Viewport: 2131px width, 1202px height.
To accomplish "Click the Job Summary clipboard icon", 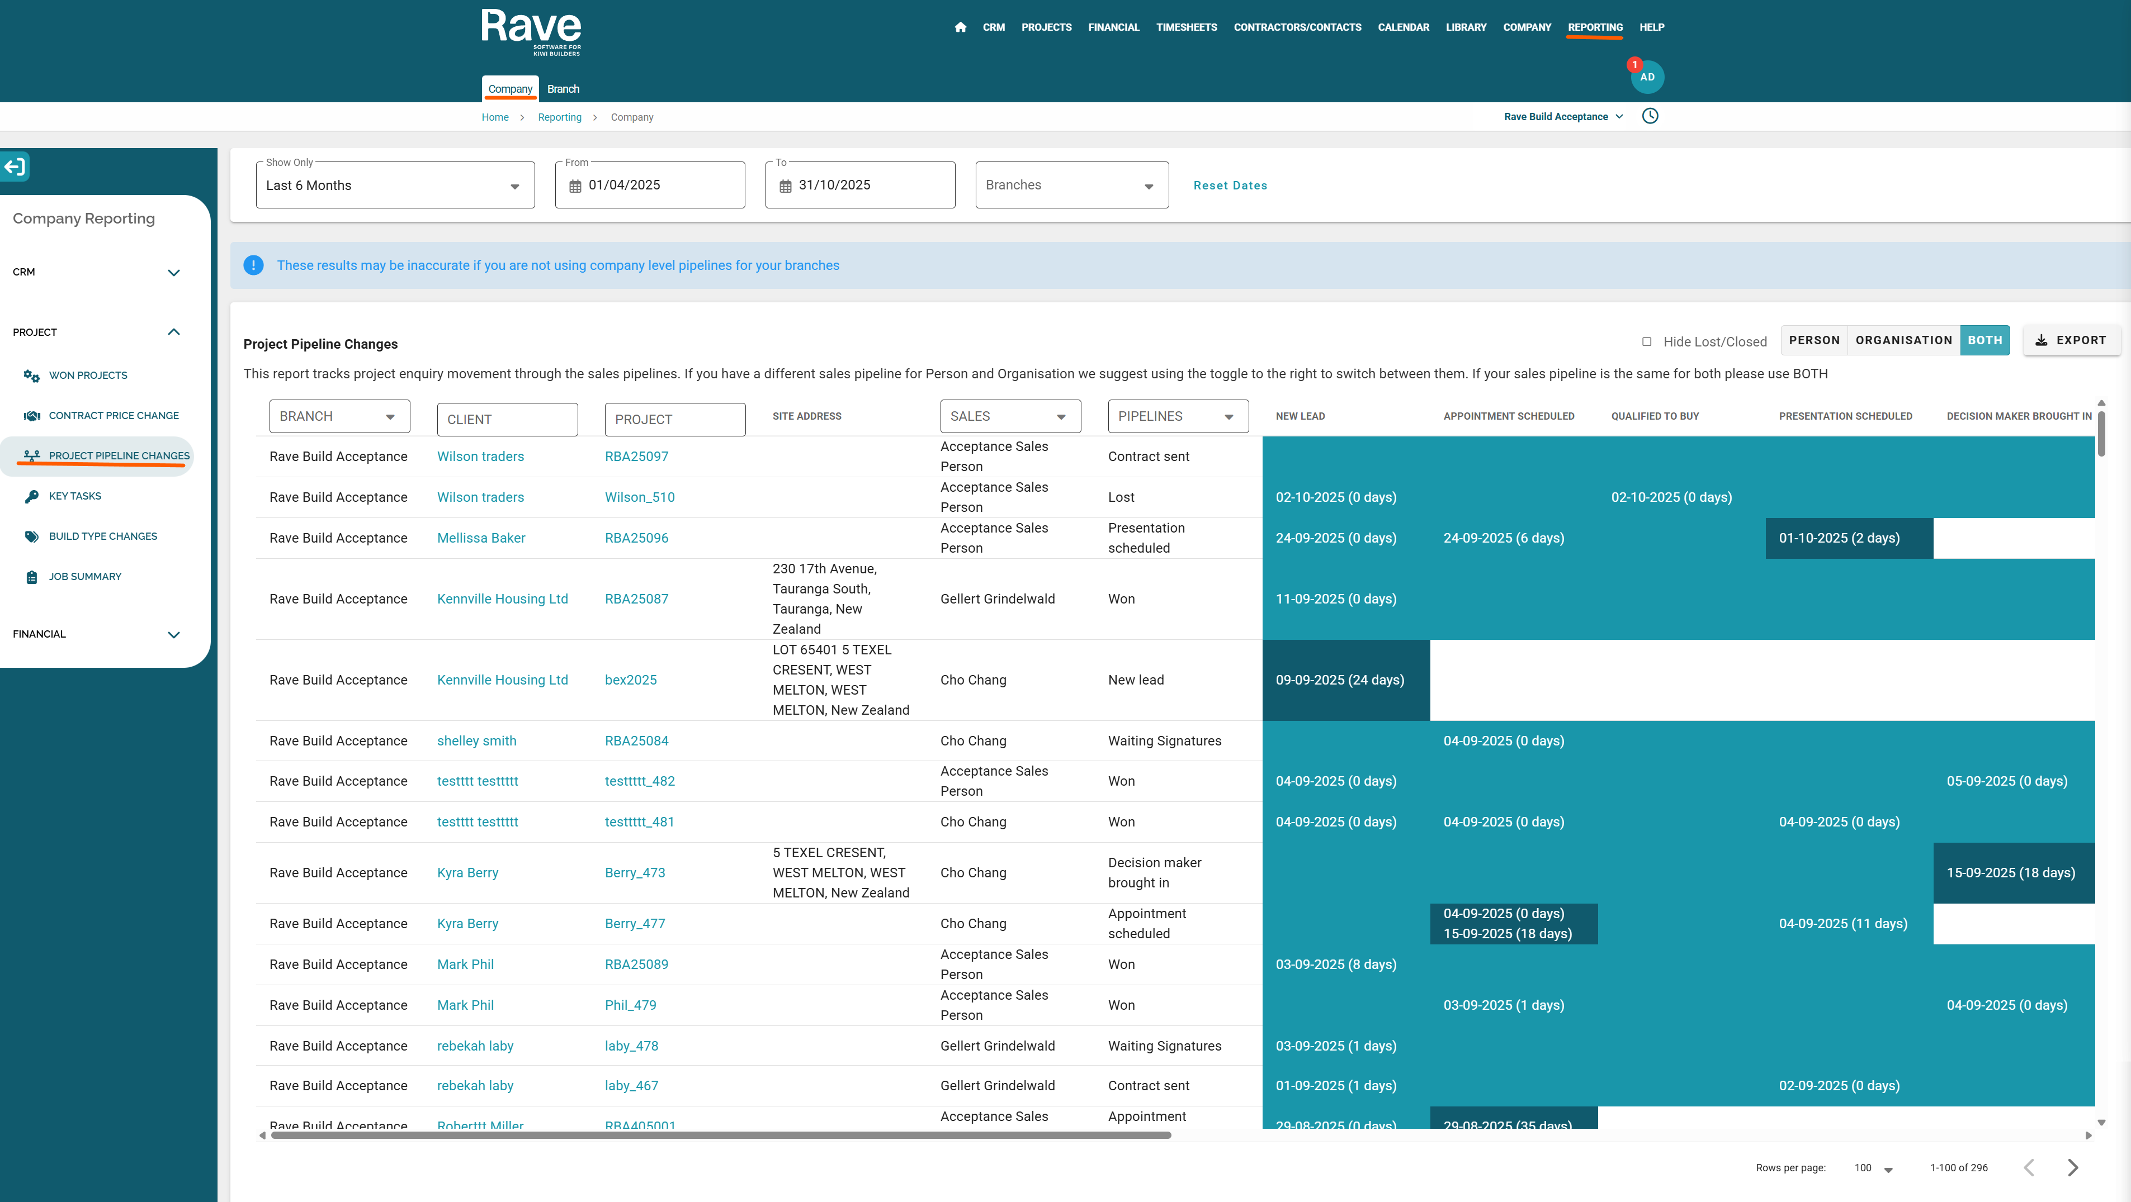I will point(31,577).
